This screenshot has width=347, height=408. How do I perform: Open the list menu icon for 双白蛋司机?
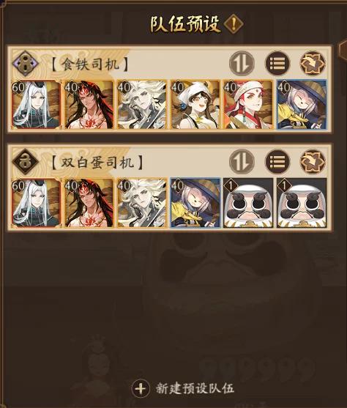[277, 162]
